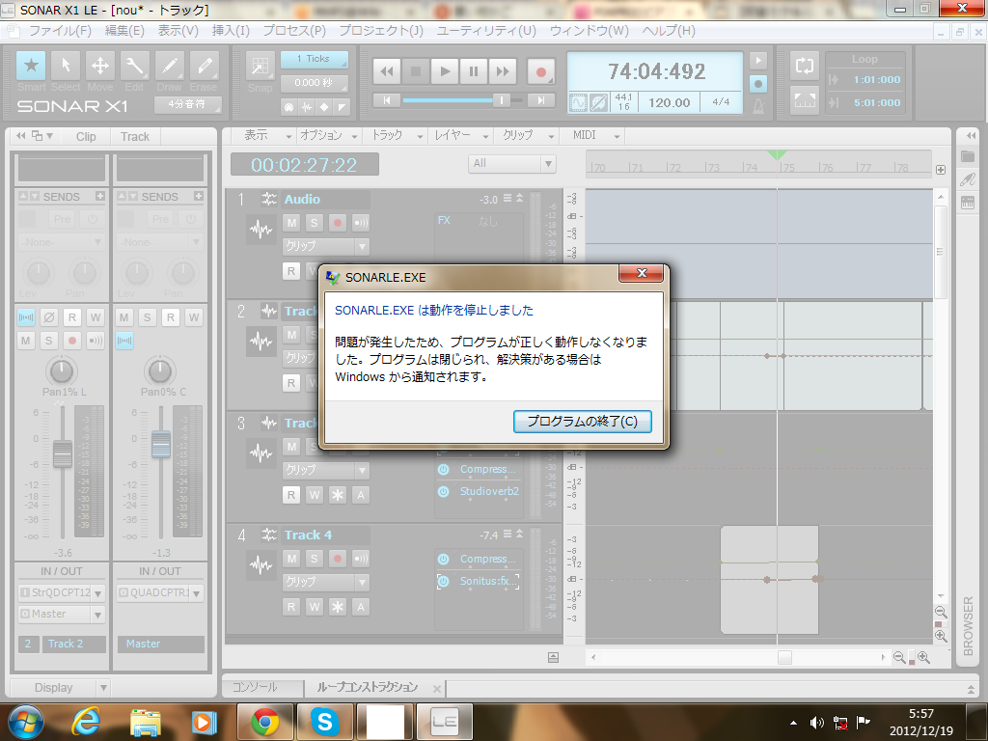
Task: Toggle input echo on Audio track 1
Action: tap(361, 223)
